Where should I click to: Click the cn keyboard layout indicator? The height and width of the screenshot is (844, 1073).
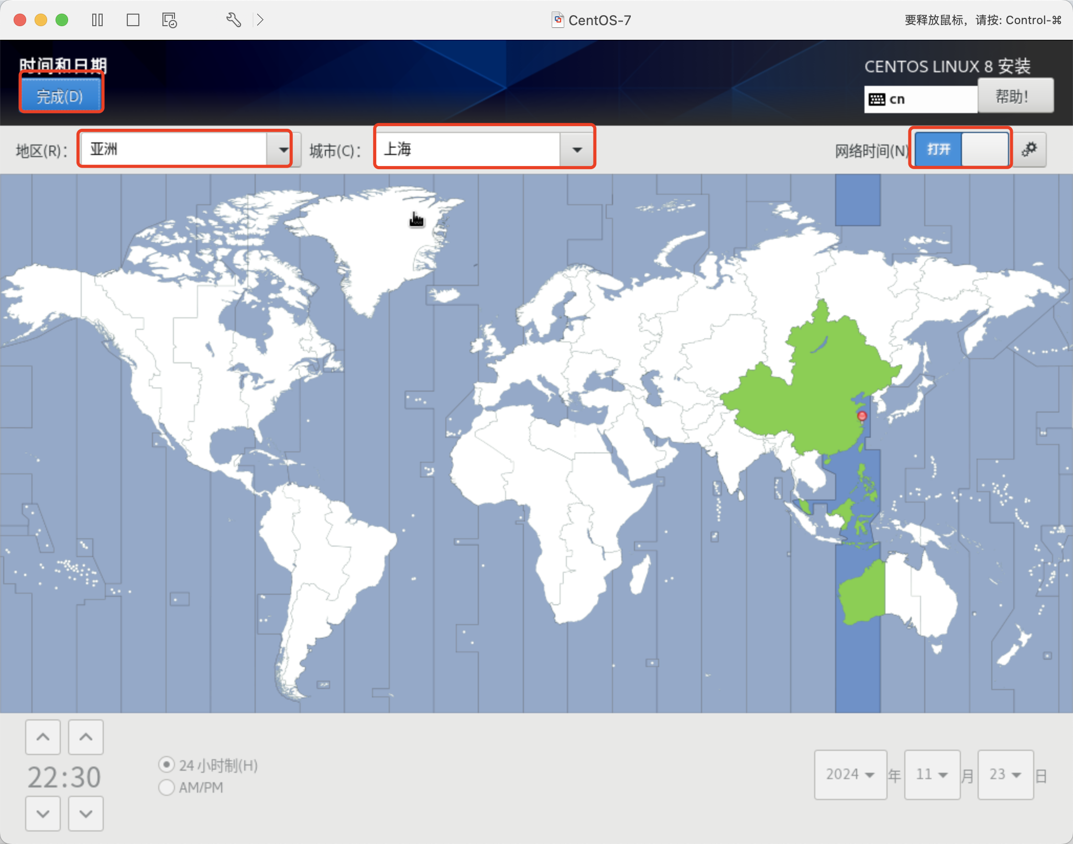[x=921, y=99]
